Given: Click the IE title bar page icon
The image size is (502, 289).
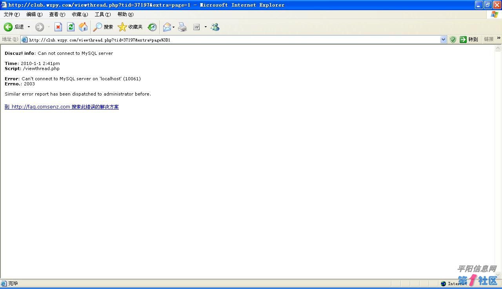Looking at the screenshot, I should pyautogui.click(x=4, y=5).
